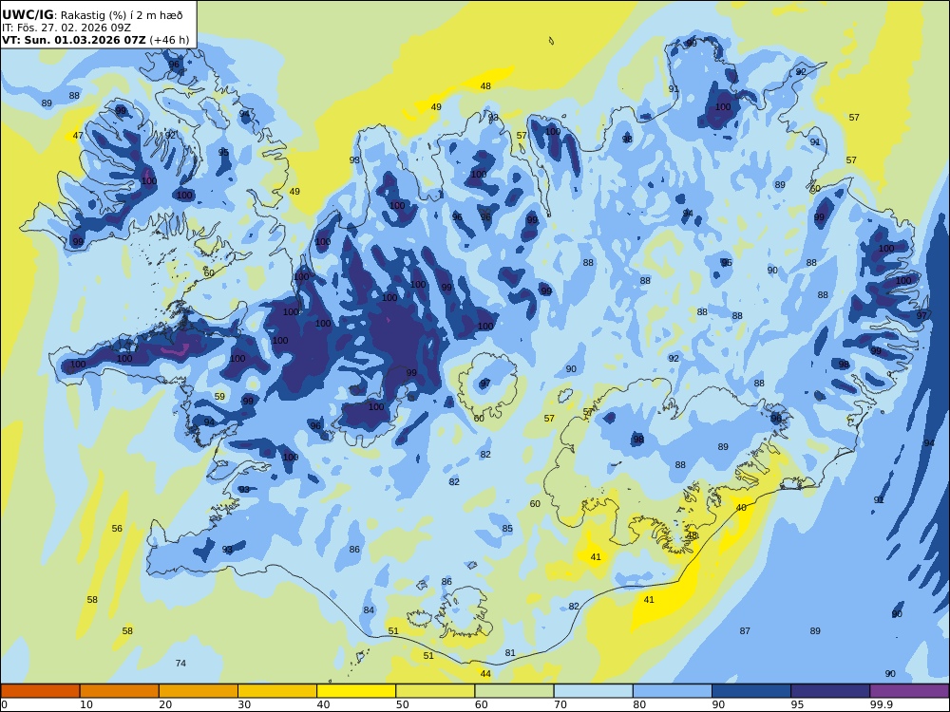
Task: Click the '10' legend tick label
Action: click(x=86, y=704)
